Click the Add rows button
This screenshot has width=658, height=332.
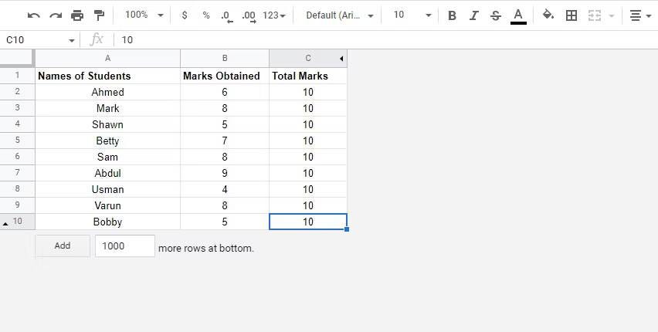(63, 246)
